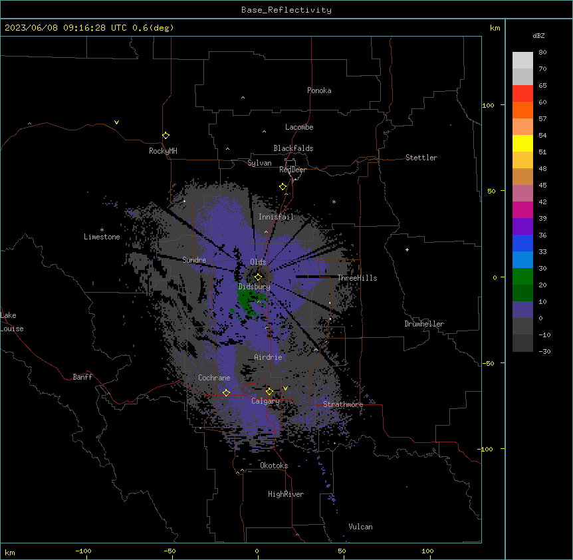Click the Stettler city label
This screenshot has height=560, width=573.
[x=421, y=158]
